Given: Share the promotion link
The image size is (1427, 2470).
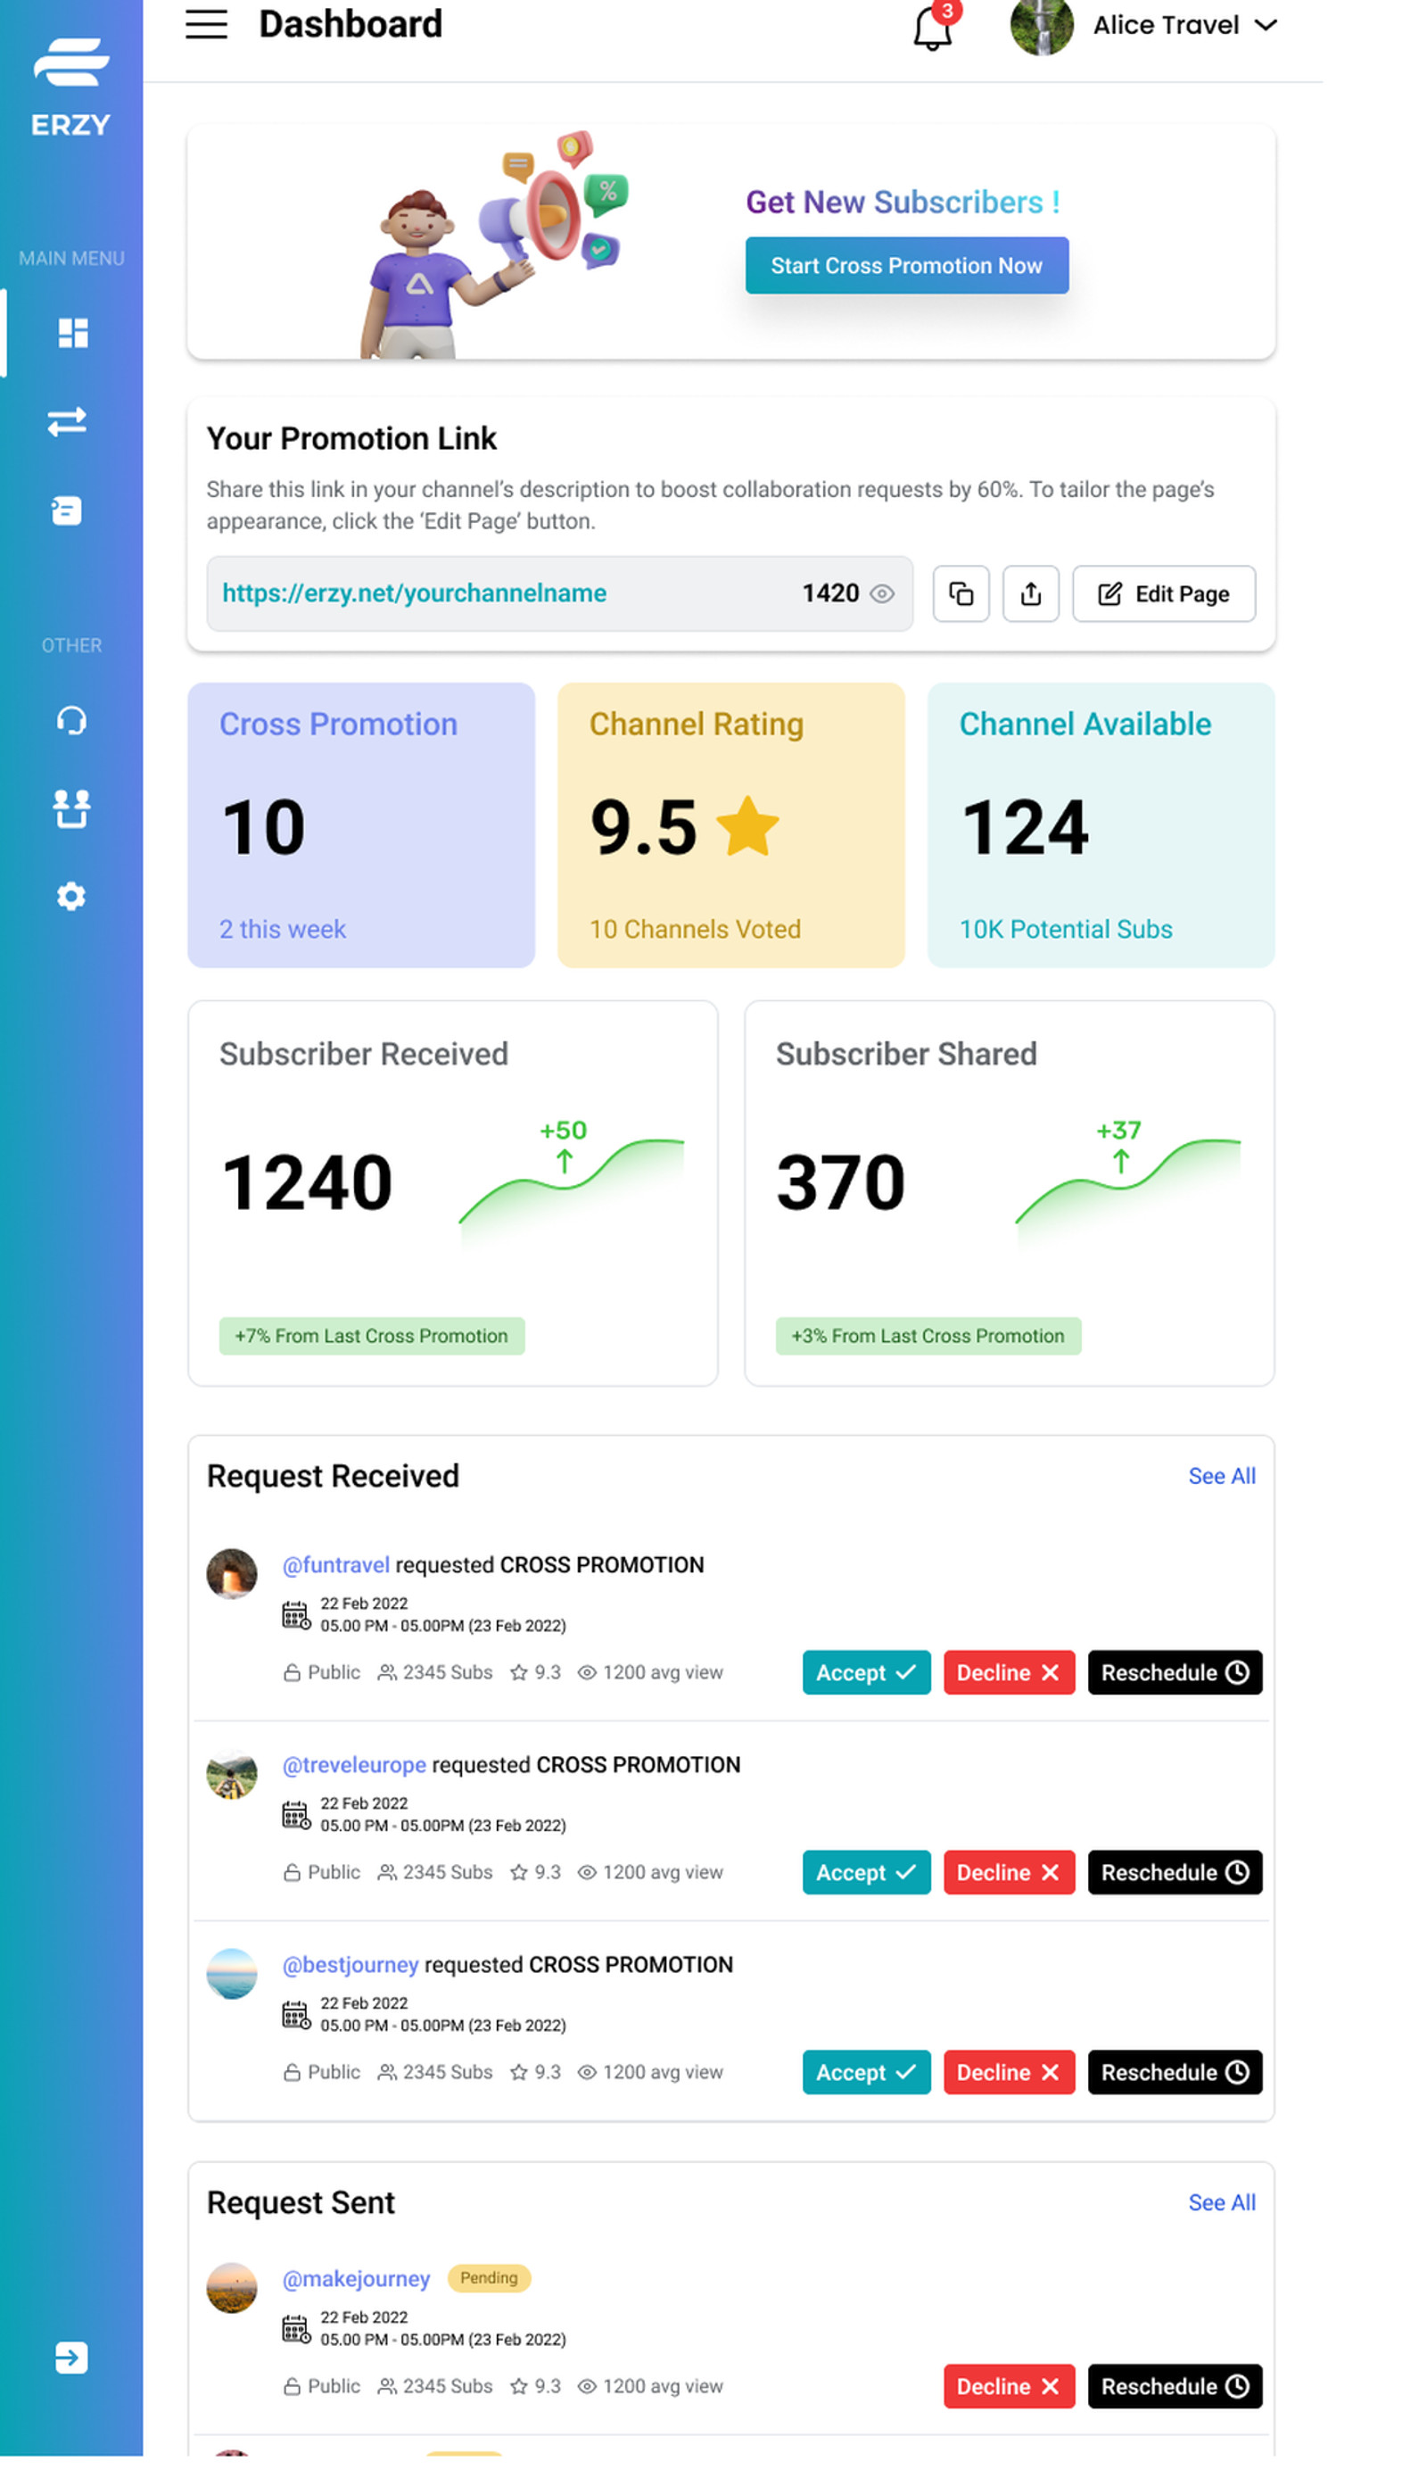Looking at the screenshot, I should pyautogui.click(x=1030, y=594).
